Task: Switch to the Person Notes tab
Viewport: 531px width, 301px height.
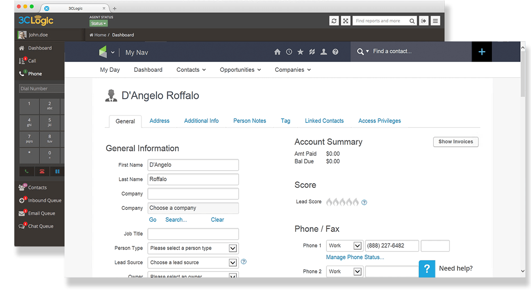Action: click(x=249, y=121)
